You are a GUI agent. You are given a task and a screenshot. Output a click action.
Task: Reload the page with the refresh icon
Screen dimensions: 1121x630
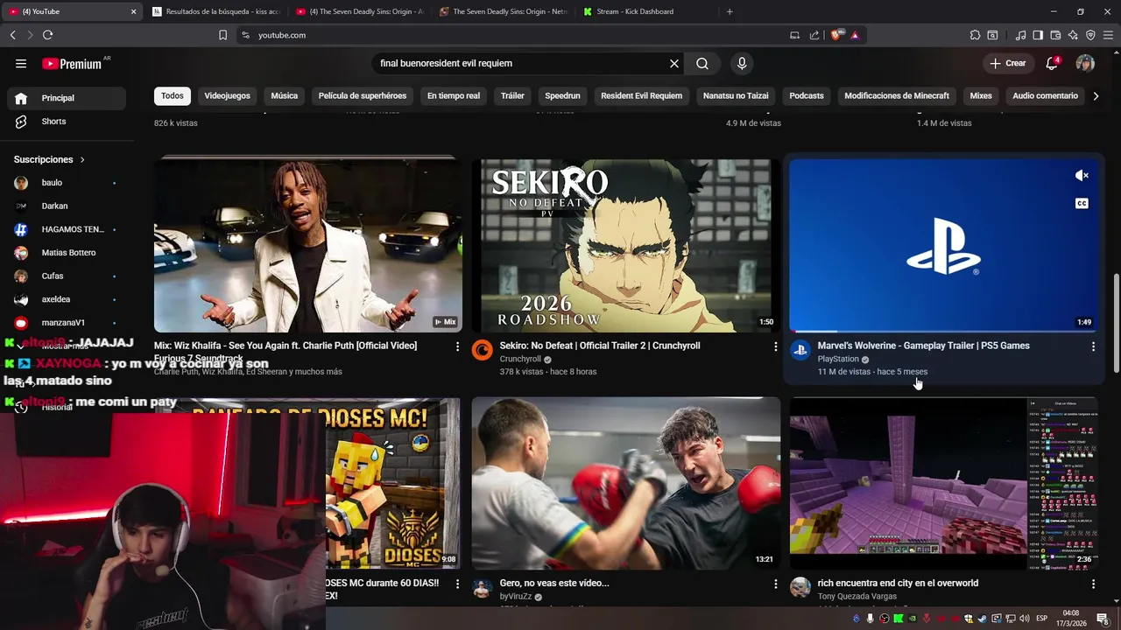point(47,35)
